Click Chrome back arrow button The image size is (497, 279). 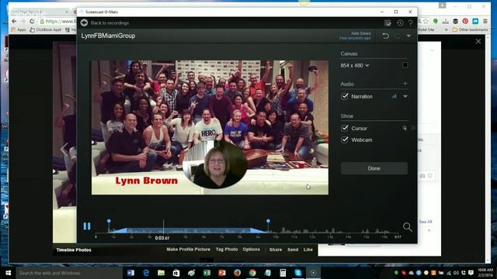(14, 21)
